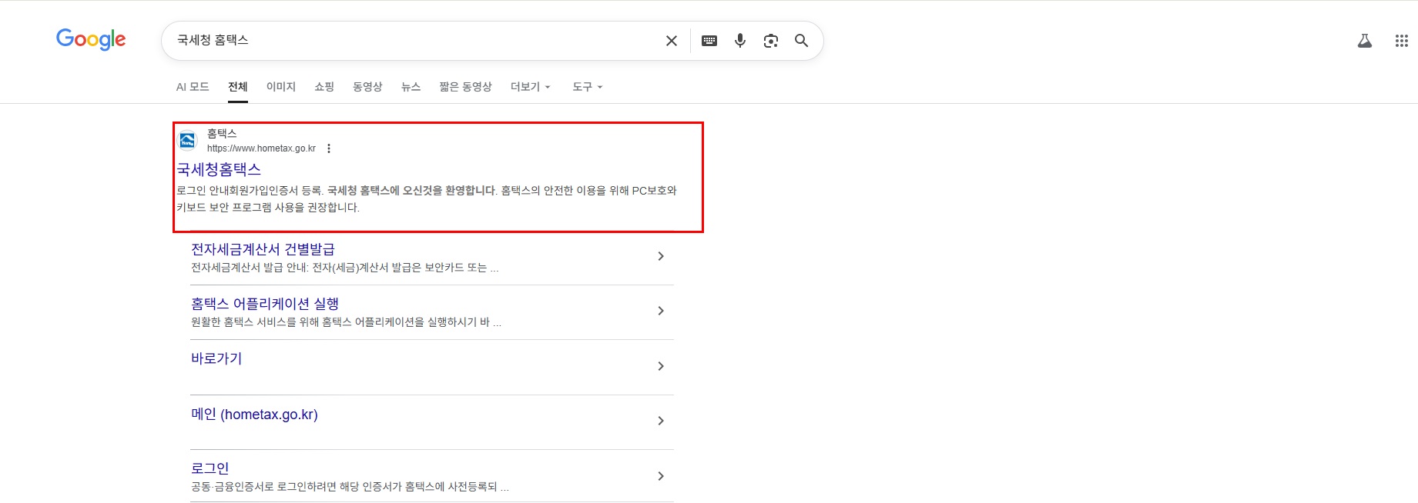Switch to the 동영상 tab
The width and height of the screenshot is (1418, 503).
pos(367,87)
